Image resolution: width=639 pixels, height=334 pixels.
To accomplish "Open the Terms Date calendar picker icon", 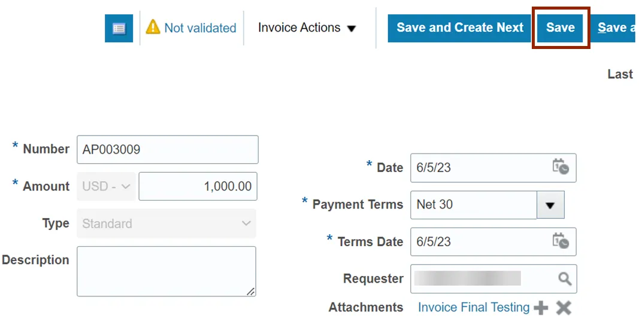I will click(x=561, y=241).
